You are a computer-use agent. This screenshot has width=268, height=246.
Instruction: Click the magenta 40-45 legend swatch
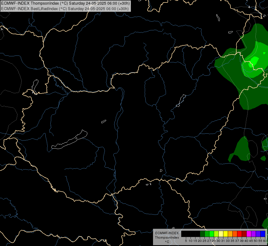[249, 234]
